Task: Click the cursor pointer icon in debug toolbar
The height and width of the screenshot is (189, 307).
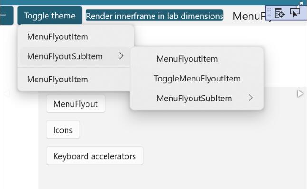Action: click(295, 13)
